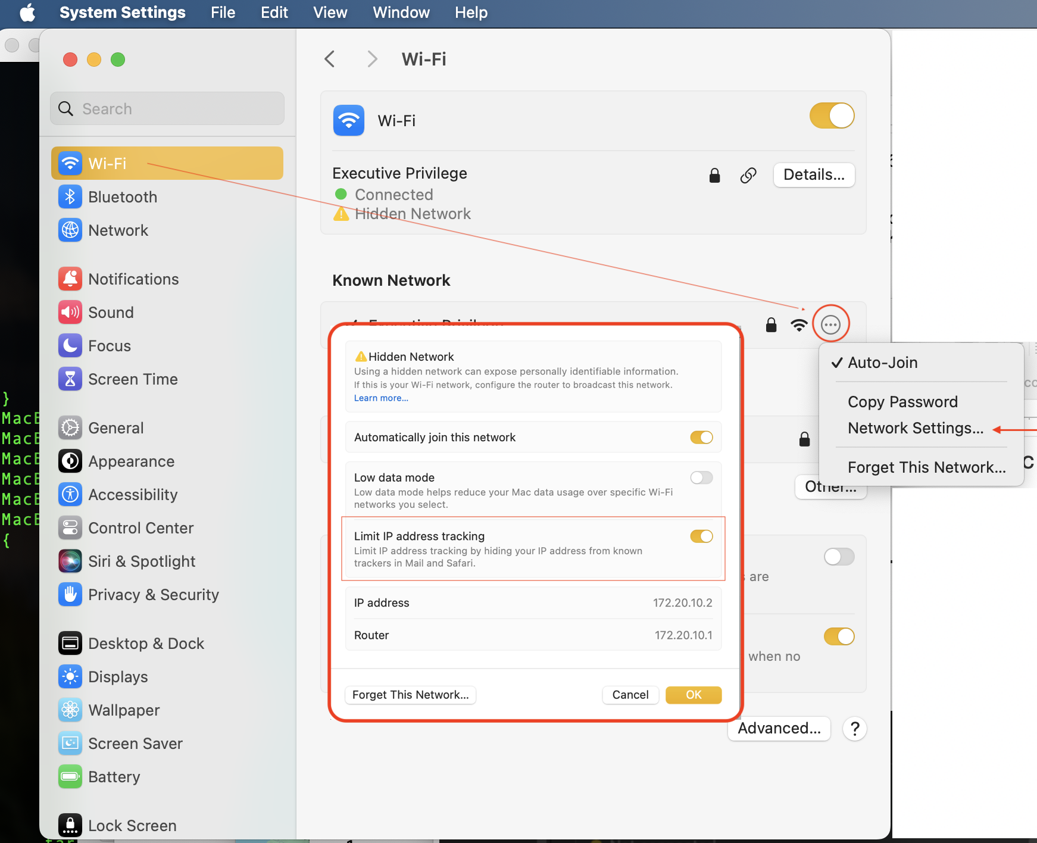Choose Network Settings... from menu

[x=916, y=428]
